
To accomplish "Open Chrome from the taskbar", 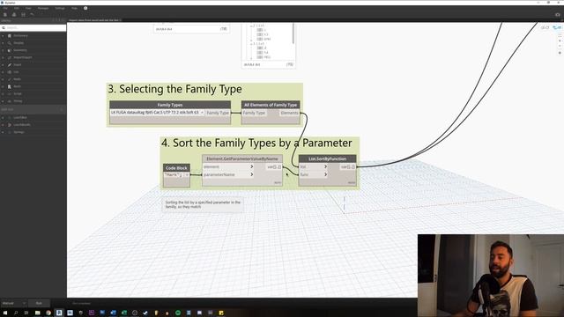I will click(48, 313).
